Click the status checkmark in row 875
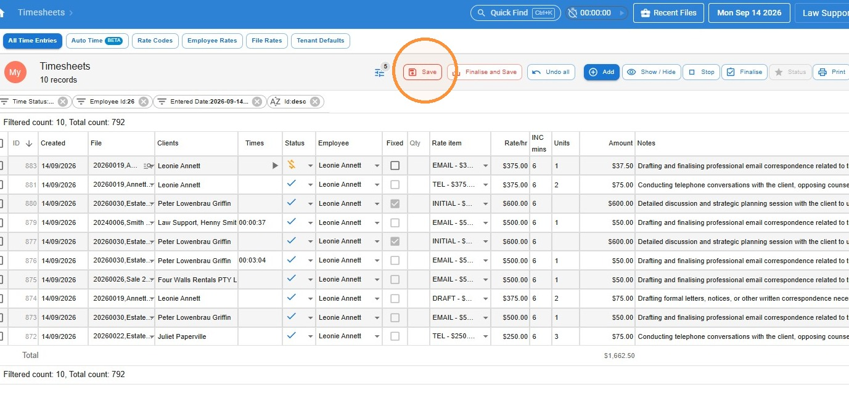The width and height of the screenshot is (849, 411). tap(292, 279)
